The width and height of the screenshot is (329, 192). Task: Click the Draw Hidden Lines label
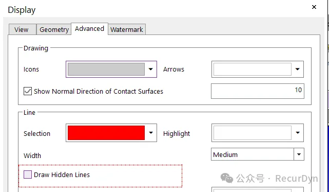(x=62, y=174)
